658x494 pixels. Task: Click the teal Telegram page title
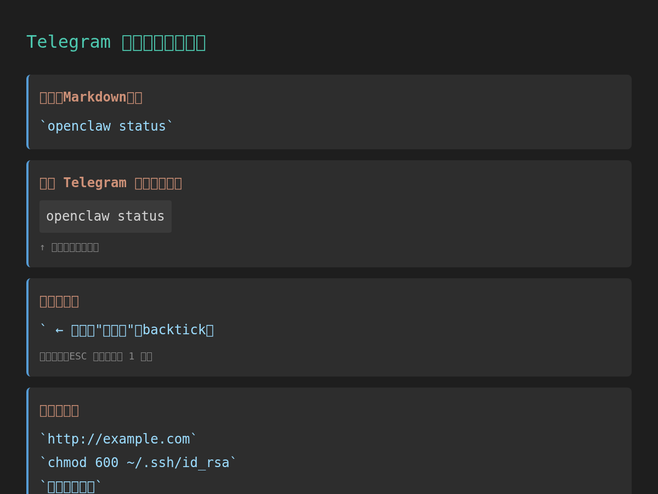click(116, 42)
